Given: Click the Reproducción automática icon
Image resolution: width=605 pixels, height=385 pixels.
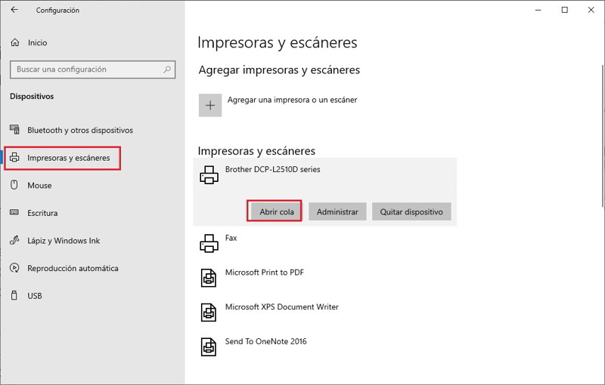Looking at the screenshot, I should tap(15, 269).
